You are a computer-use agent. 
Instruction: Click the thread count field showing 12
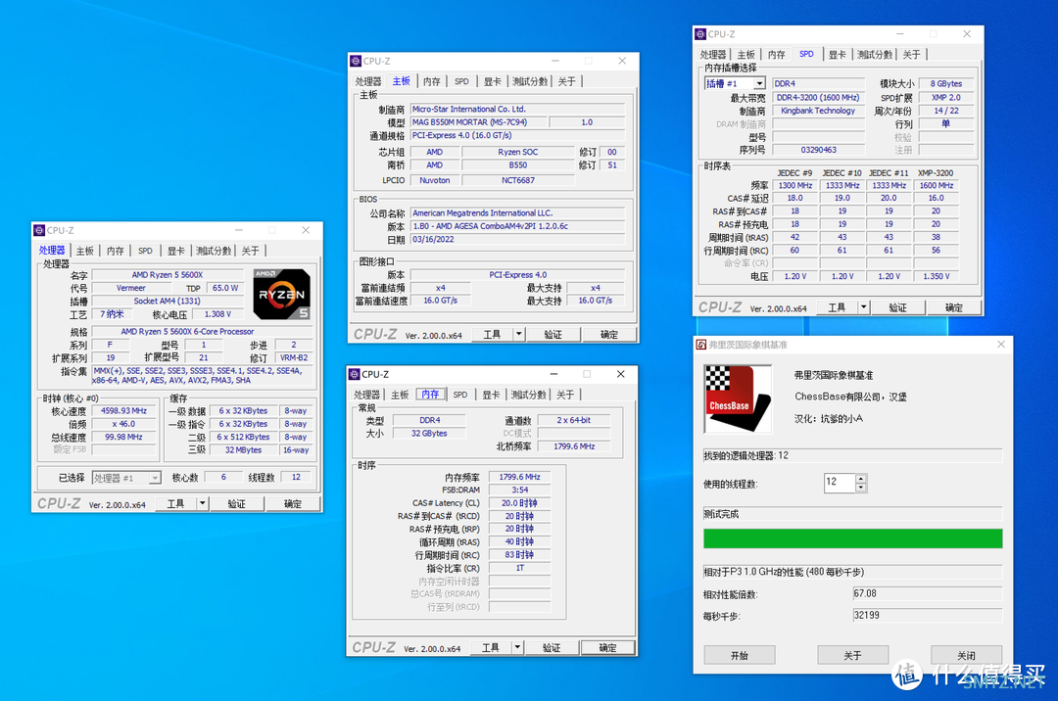[840, 483]
